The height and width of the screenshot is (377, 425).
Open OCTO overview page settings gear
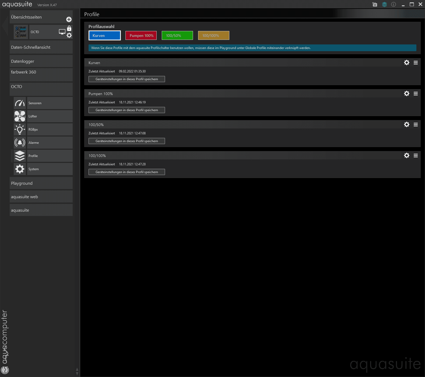(69, 35)
